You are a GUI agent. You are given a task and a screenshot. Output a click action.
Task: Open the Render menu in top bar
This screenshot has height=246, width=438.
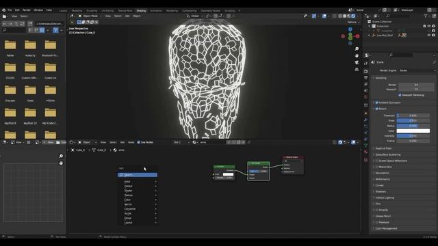[x=27, y=10]
